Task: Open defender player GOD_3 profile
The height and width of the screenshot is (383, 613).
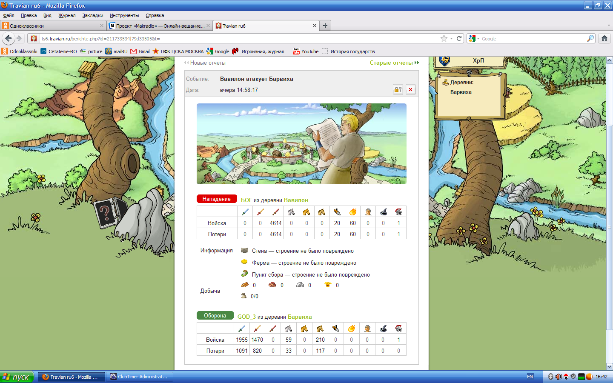Action: click(x=246, y=317)
